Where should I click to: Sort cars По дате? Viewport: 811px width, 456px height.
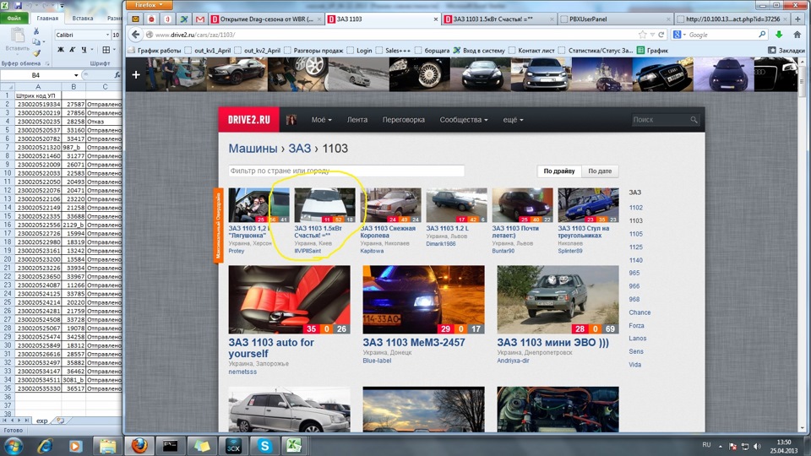(600, 171)
